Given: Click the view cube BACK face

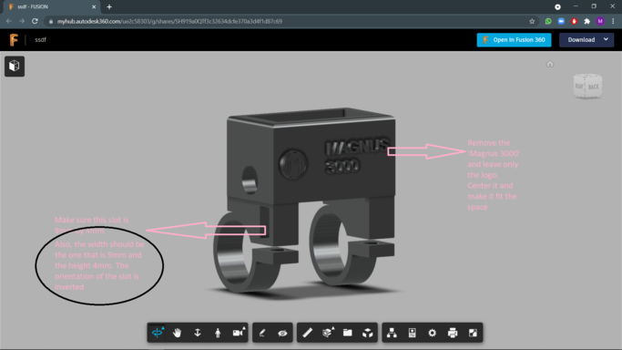Looking at the screenshot, I should coord(594,87).
